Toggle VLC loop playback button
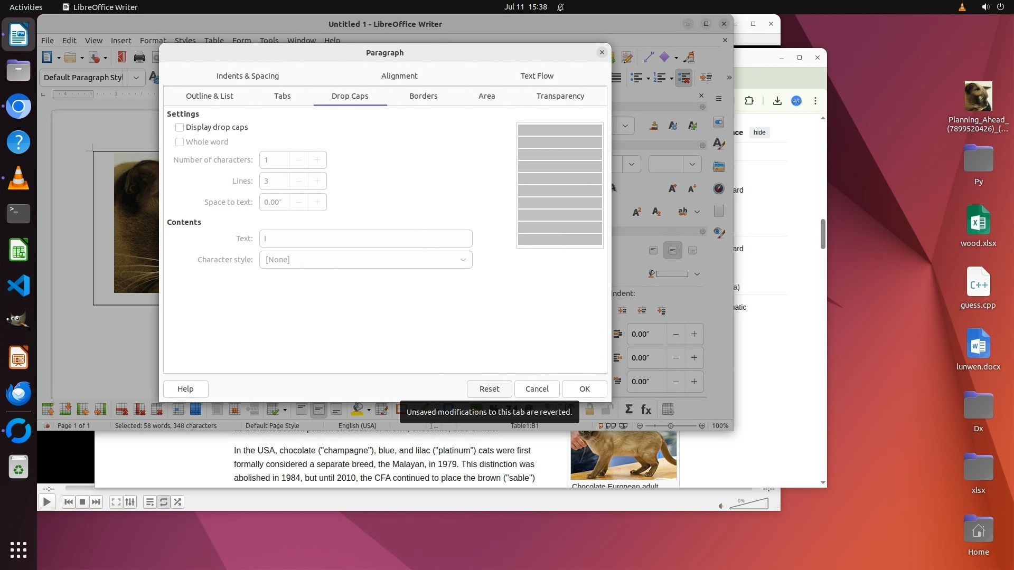The width and height of the screenshot is (1014, 570). 164,502
